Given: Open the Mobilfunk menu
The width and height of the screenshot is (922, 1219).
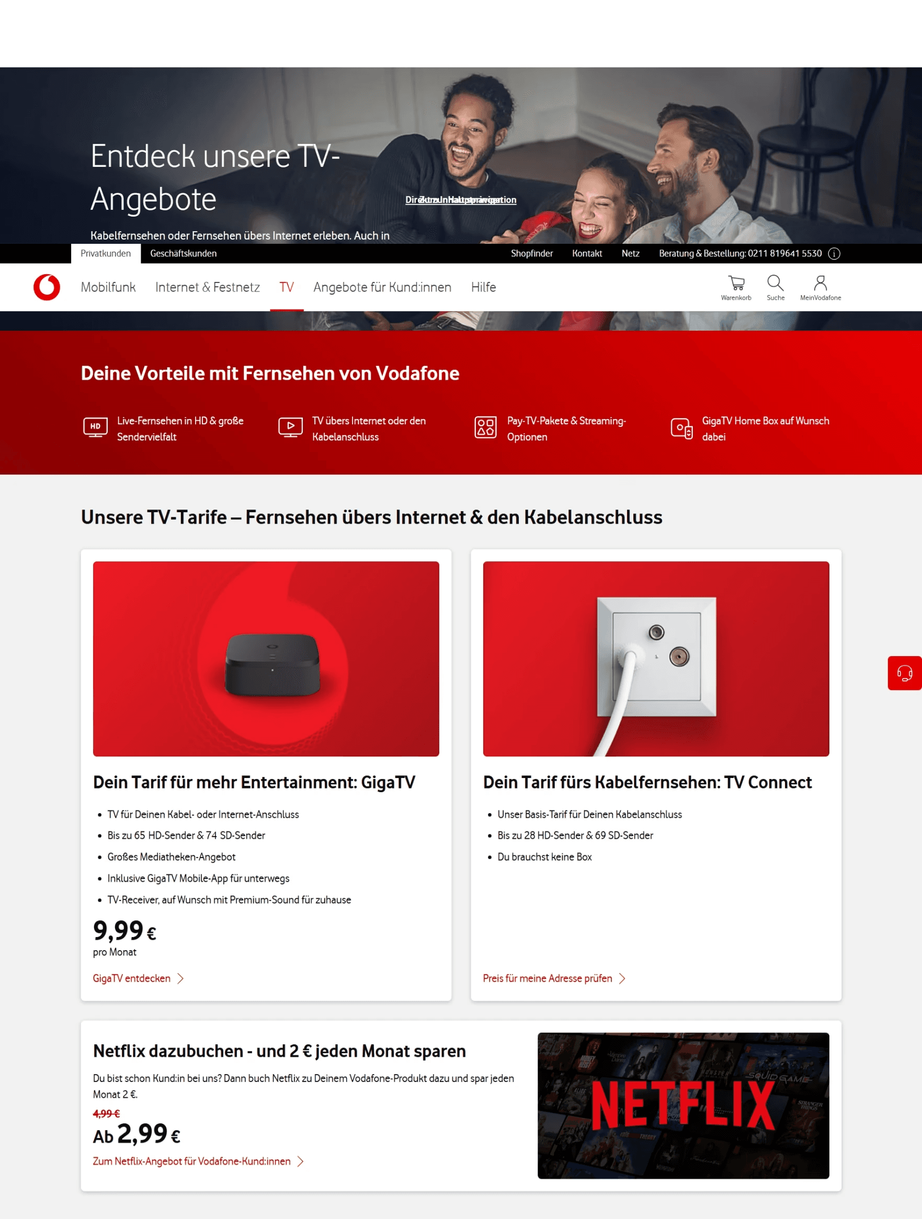Looking at the screenshot, I should pos(108,287).
